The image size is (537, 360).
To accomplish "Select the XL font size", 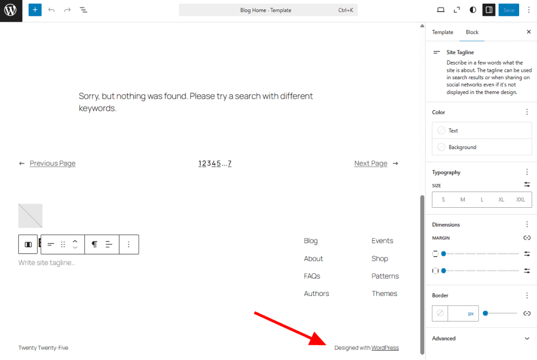I will [x=501, y=199].
